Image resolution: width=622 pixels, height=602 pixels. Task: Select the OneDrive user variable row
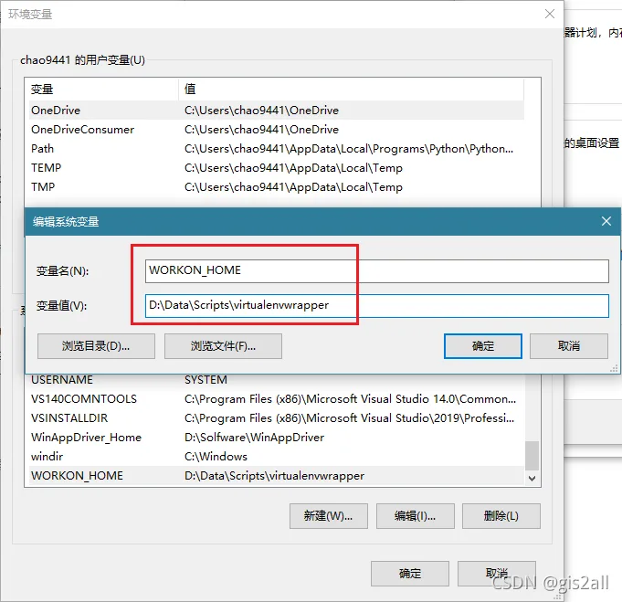click(x=277, y=111)
